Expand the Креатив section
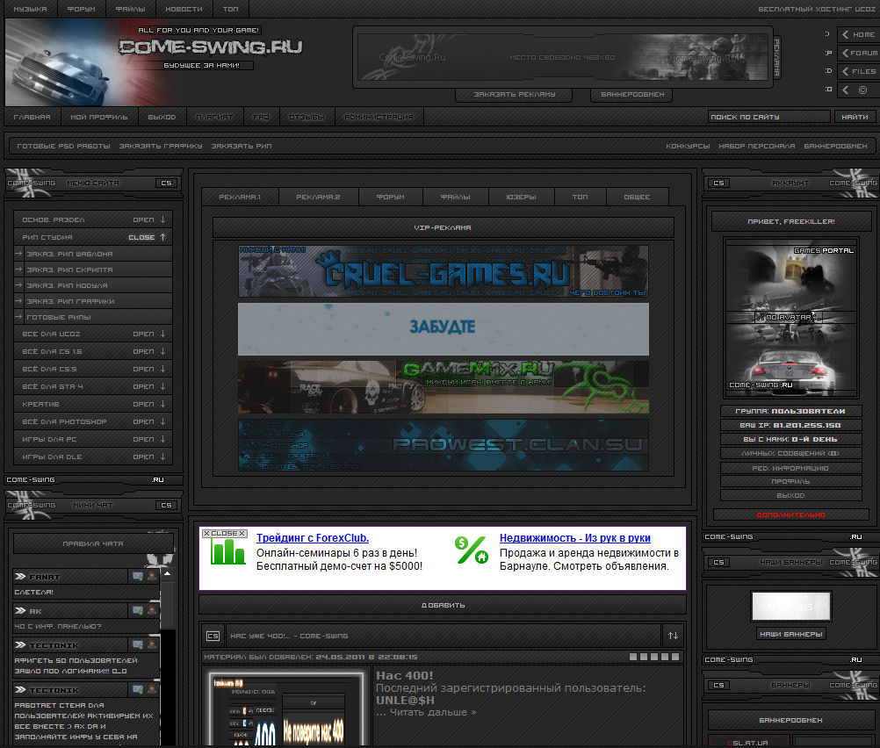This screenshot has height=748, width=880. [93, 404]
